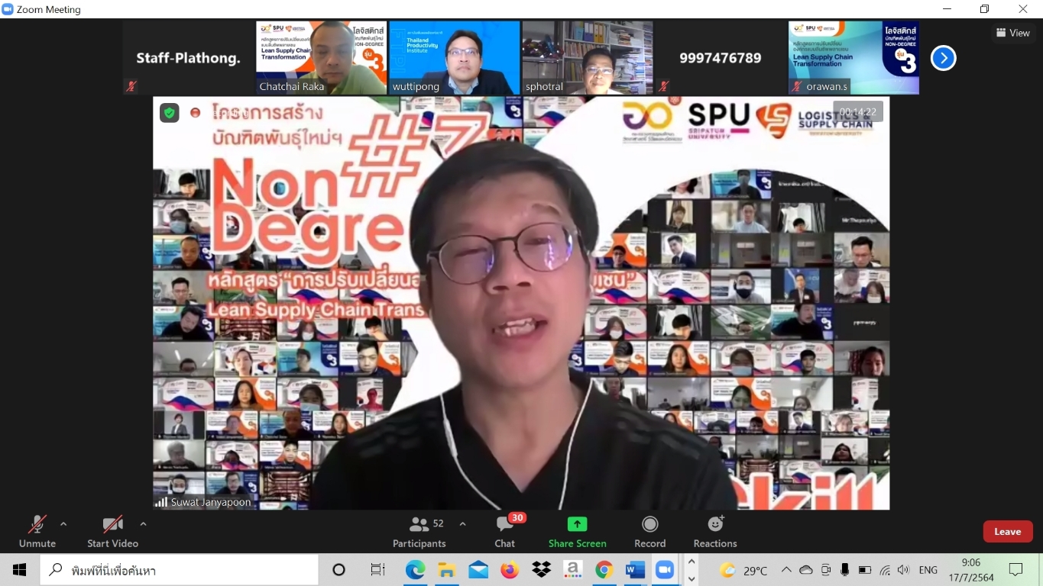
Task: Open Amazon app from taskbar
Action: (x=572, y=570)
